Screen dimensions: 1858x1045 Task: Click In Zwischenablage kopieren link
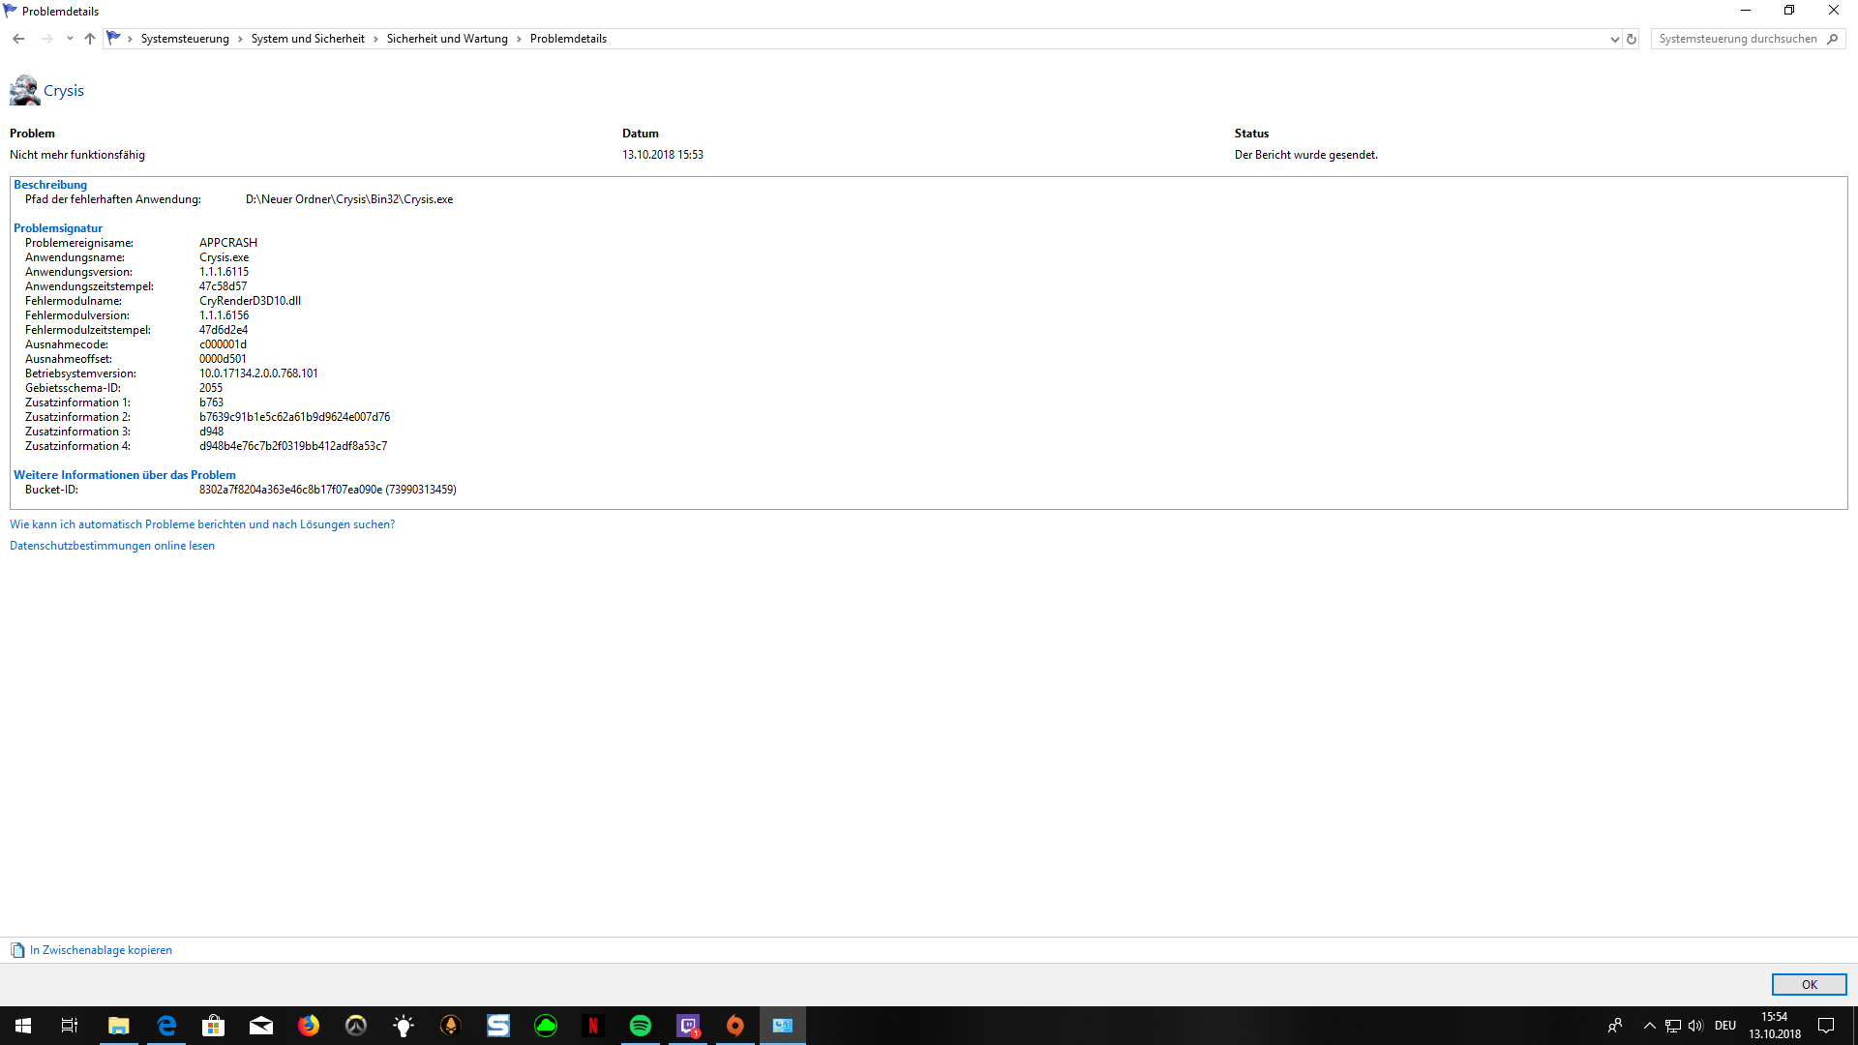tap(101, 950)
